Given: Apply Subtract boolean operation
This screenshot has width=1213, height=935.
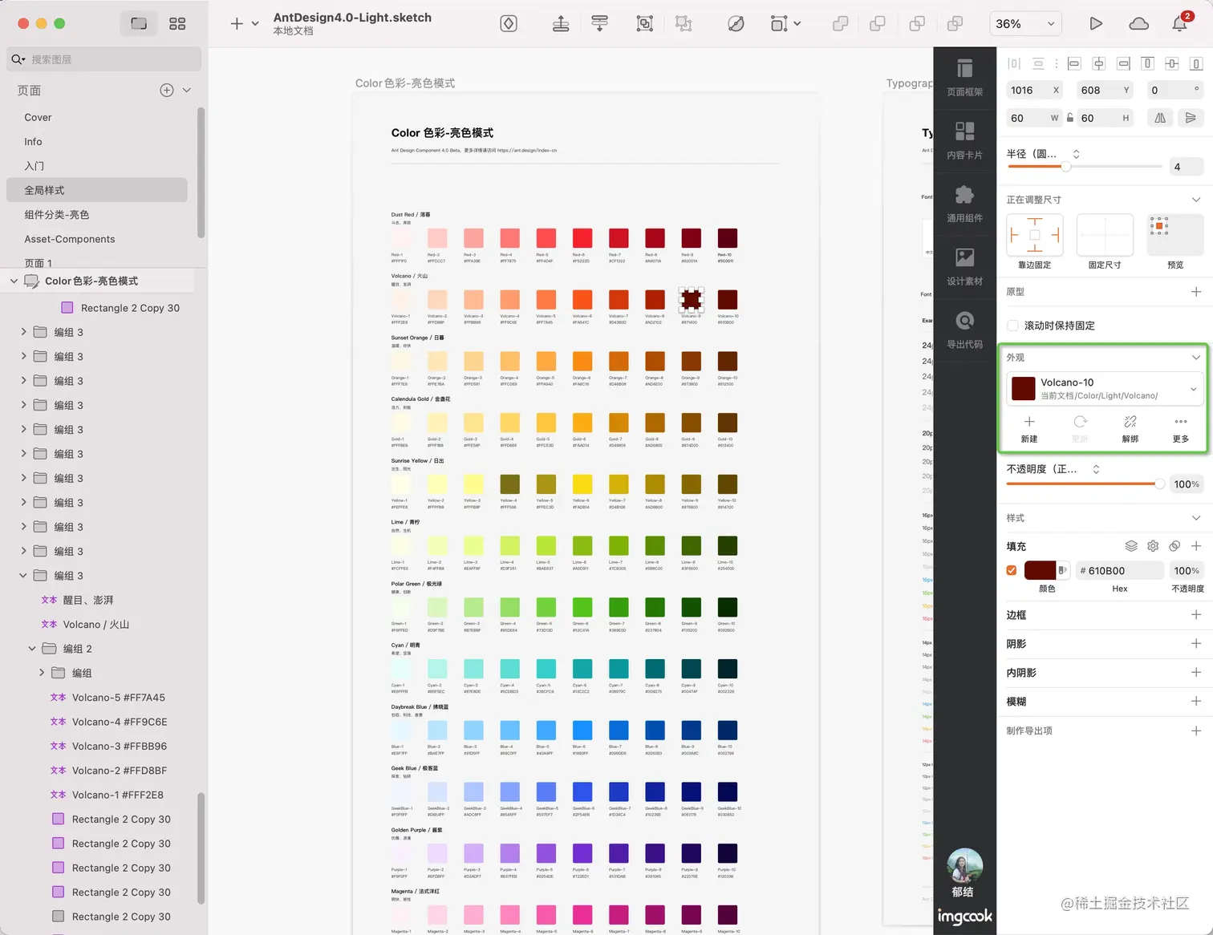Looking at the screenshot, I should (x=878, y=24).
